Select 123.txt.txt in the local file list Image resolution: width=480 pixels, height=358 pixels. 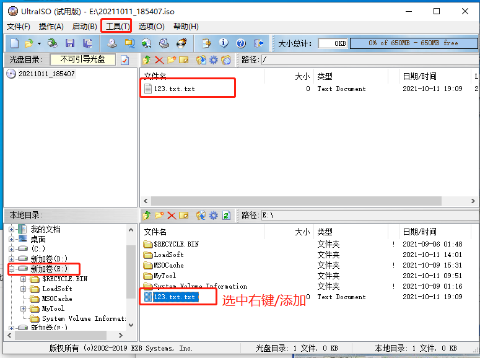(174, 297)
